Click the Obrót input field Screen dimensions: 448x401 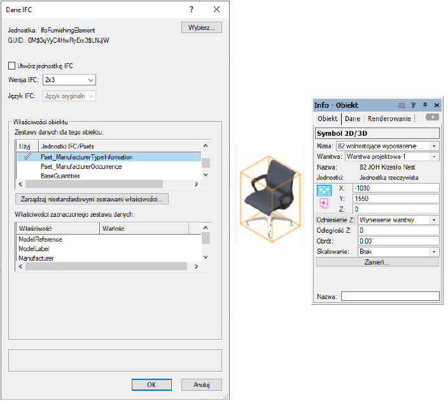(398, 241)
